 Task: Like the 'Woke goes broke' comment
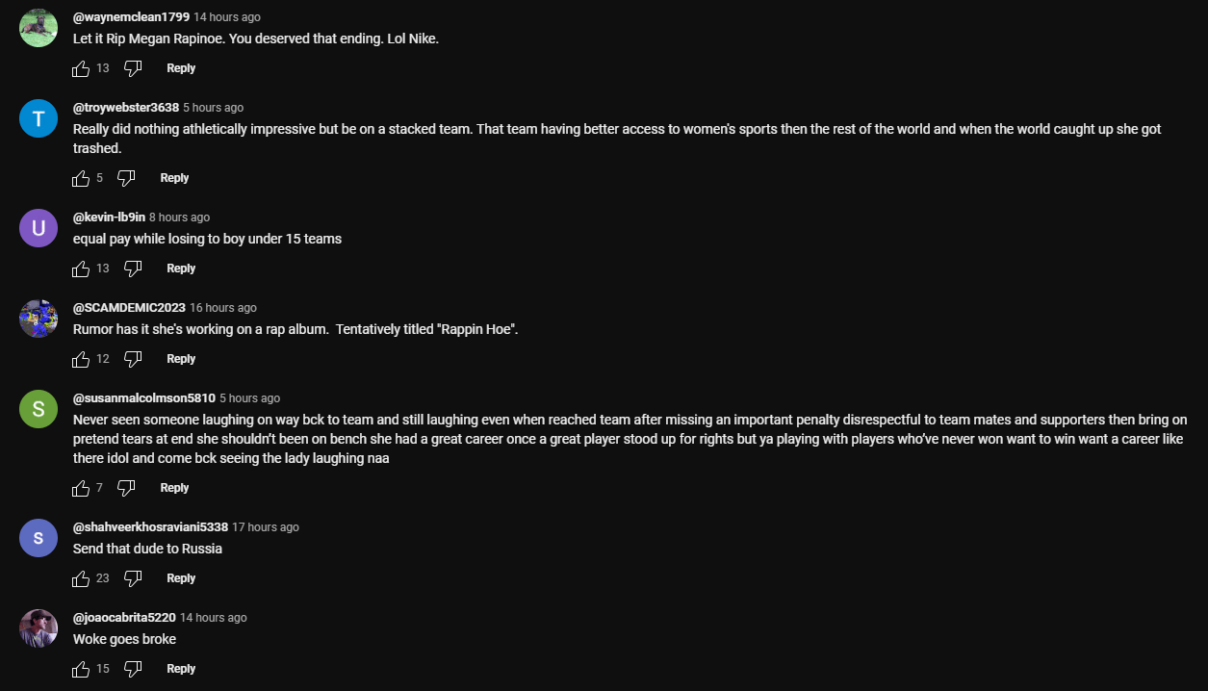(81, 669)
